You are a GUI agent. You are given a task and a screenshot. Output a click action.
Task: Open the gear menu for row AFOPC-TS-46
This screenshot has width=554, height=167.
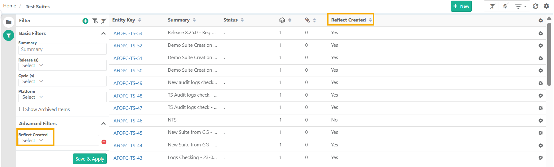541,121
